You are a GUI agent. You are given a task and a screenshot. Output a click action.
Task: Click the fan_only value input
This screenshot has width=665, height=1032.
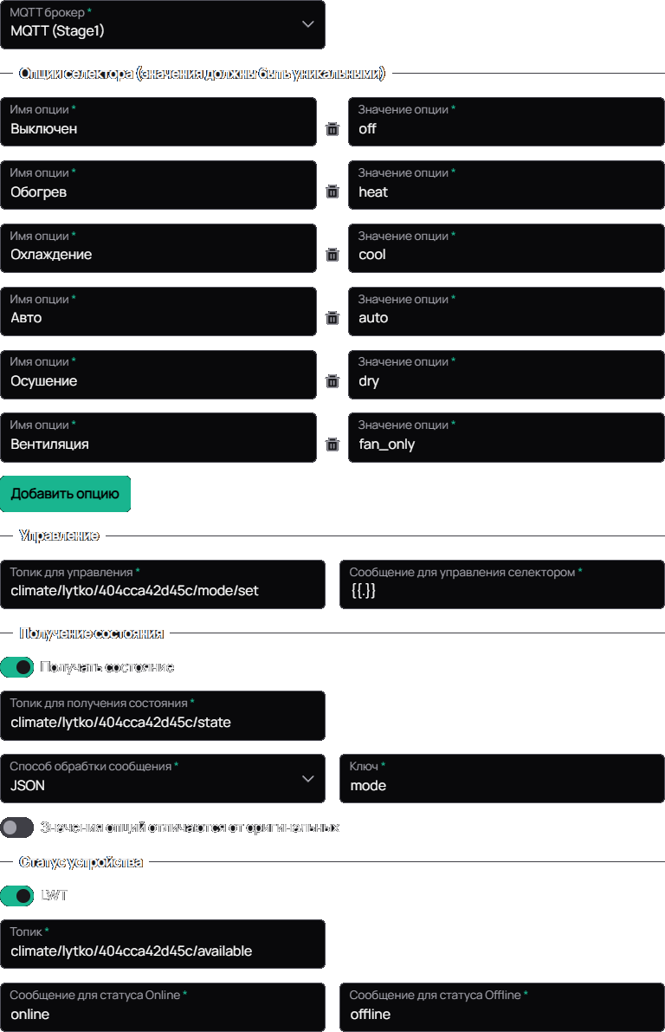(507, 438)
